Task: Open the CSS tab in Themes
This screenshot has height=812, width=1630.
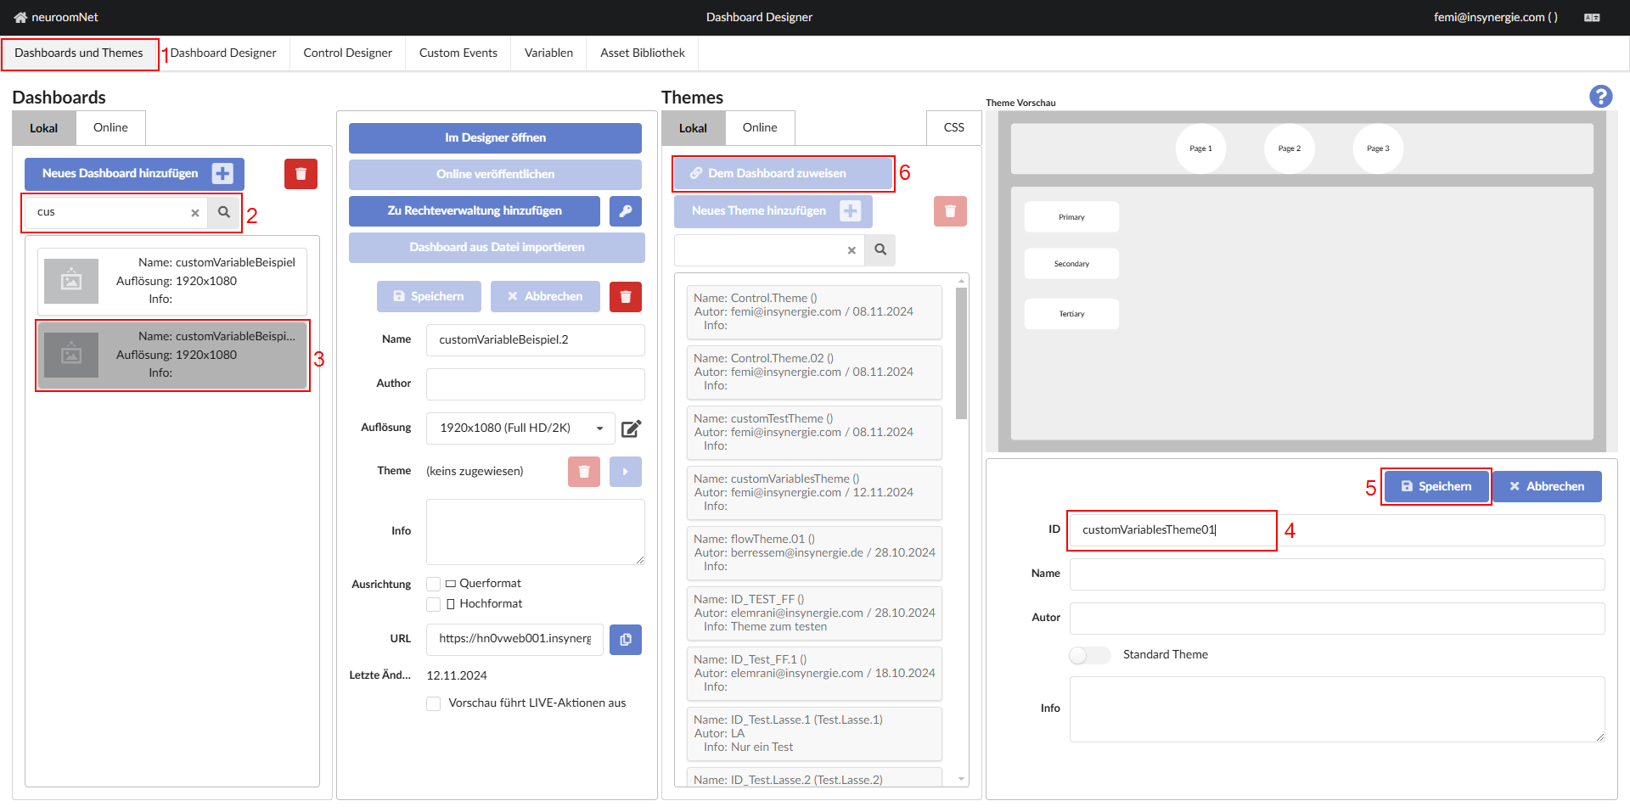Action: click(953, 127)
